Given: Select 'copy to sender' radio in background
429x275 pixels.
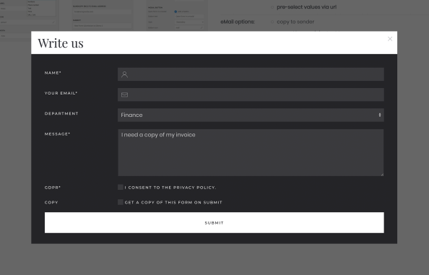Looking at the screenshot, I should tap(272, 22).
